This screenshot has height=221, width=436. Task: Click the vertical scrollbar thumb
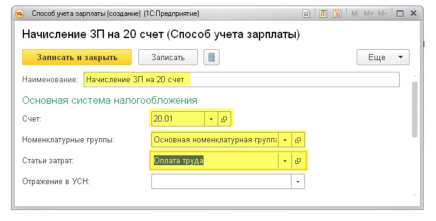coord(414,109)
